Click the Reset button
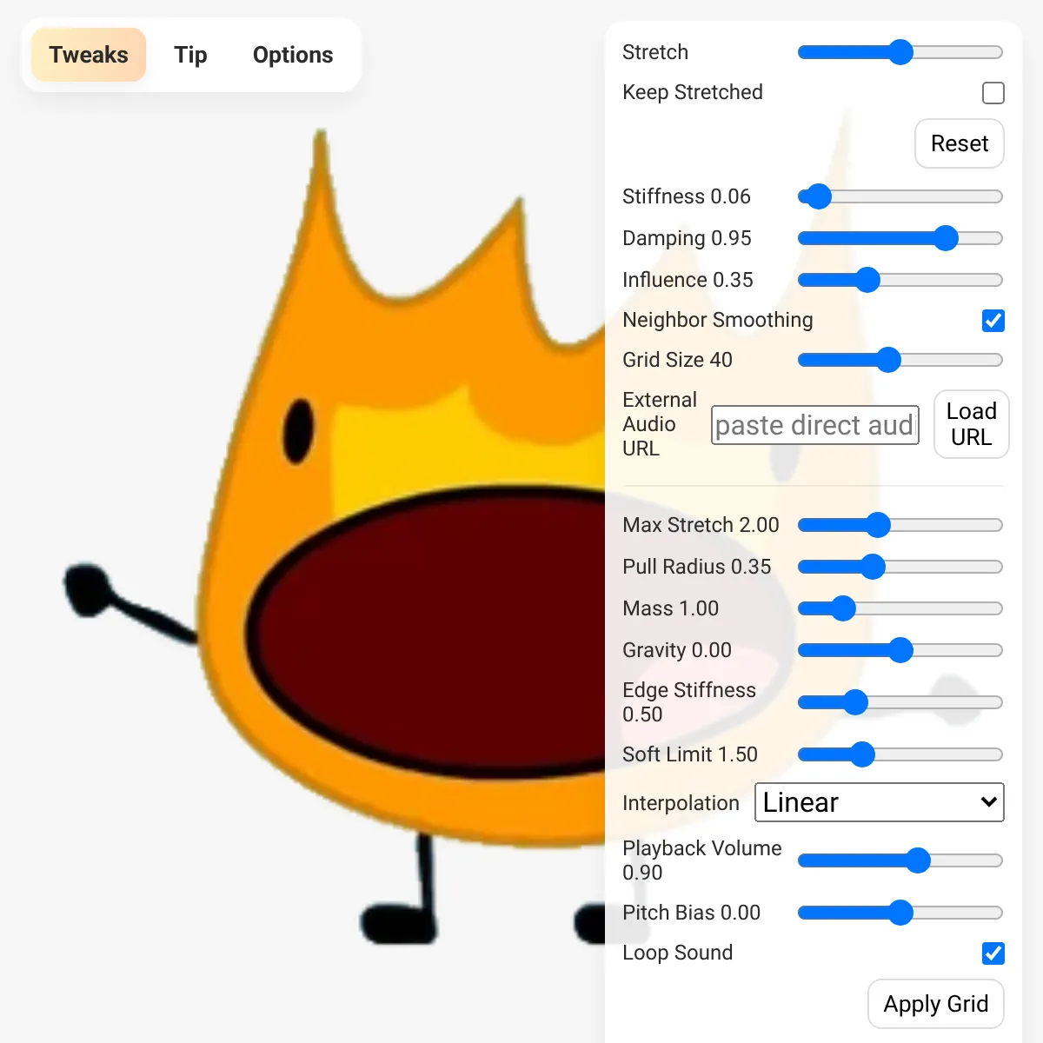The image size is (1043, 1043). 960,143
